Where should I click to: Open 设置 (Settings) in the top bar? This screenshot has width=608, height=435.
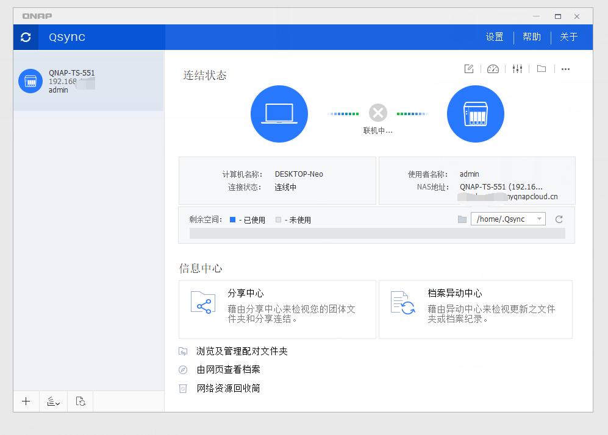tap(494, 37)
